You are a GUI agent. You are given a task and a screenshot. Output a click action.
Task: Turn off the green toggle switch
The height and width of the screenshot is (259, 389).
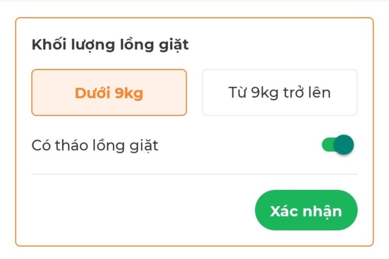[338, 145]
